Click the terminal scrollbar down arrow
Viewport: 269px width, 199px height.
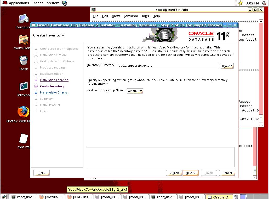[261, 124]
